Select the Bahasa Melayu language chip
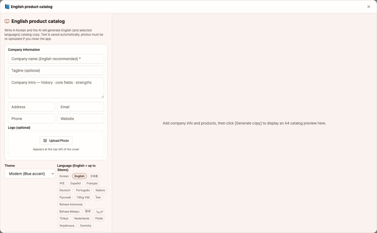 click(x=69, y=212)
